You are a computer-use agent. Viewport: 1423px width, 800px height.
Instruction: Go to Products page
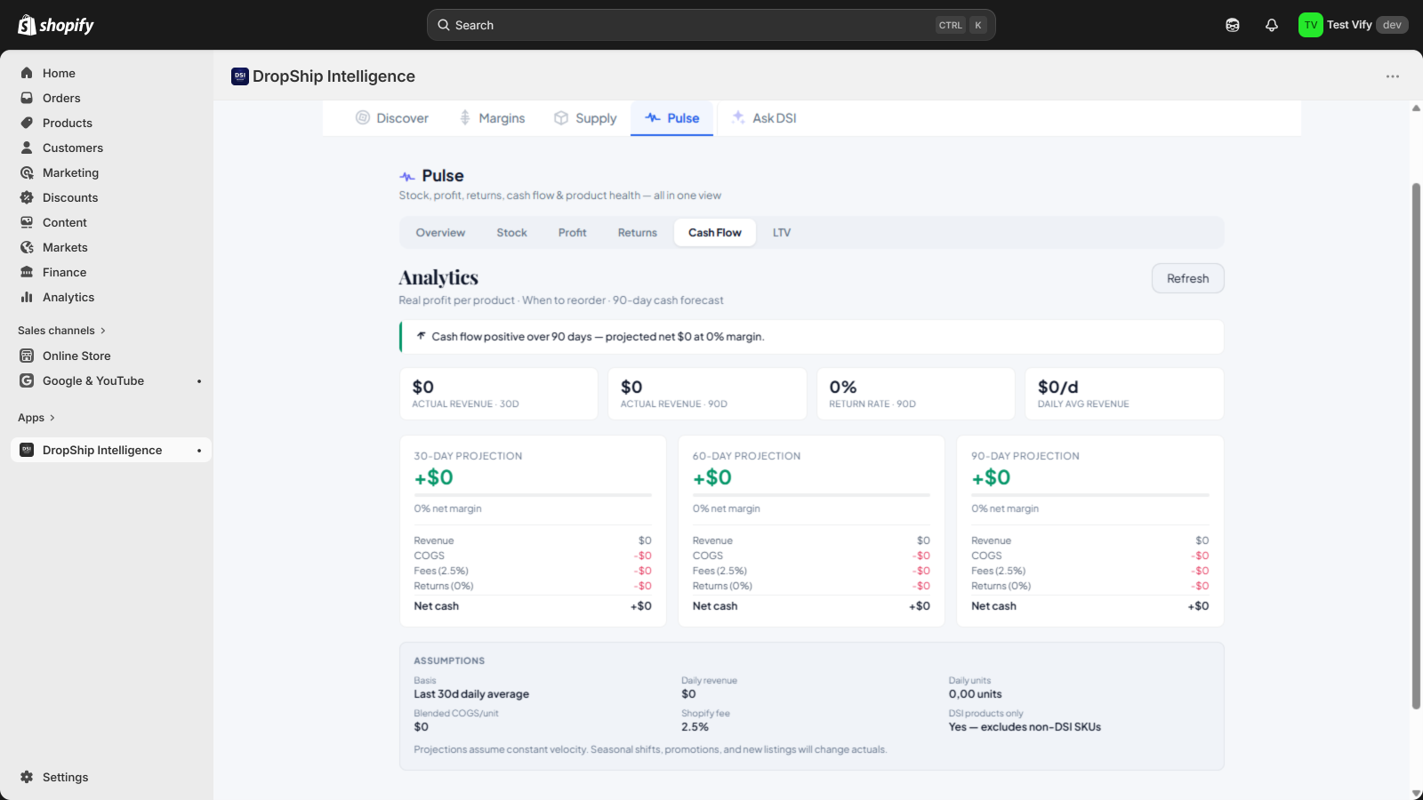[68, 123]
